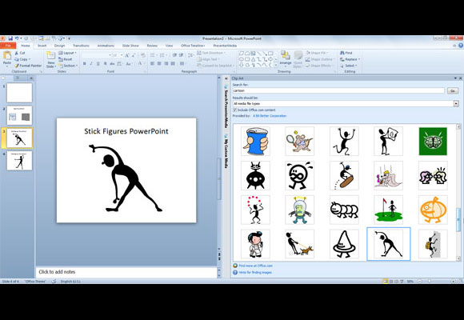Image resolution: width=464 pixels, height=320 pixels.
Task: Select the stick figure walking dog clip art
Action: [299, 244]
